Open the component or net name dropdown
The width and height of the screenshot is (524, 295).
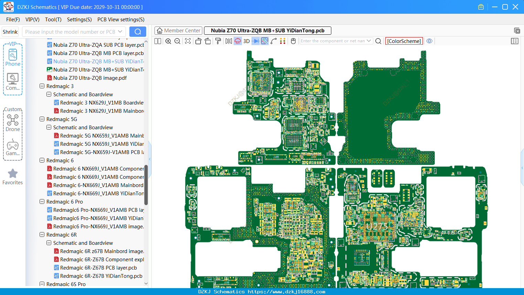(x=369, y=41)
